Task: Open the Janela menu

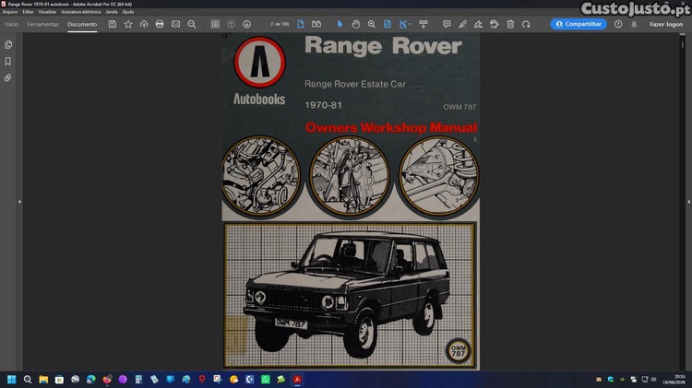Action: point(112,12)
